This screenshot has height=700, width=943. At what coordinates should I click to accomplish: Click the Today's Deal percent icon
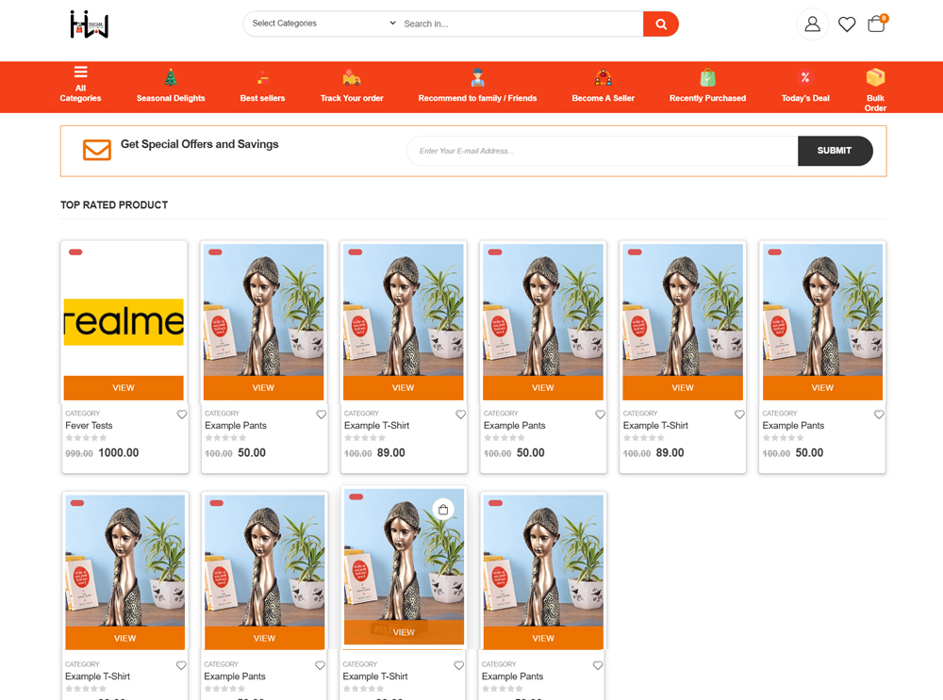click(x=805, y=78)
